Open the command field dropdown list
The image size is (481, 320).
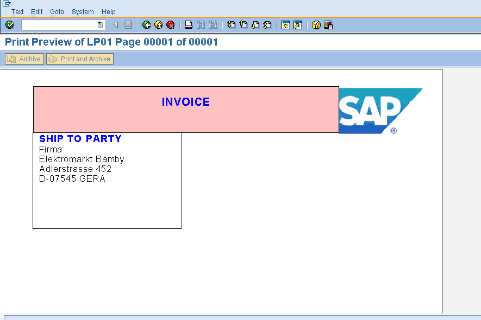click(99, 24)
